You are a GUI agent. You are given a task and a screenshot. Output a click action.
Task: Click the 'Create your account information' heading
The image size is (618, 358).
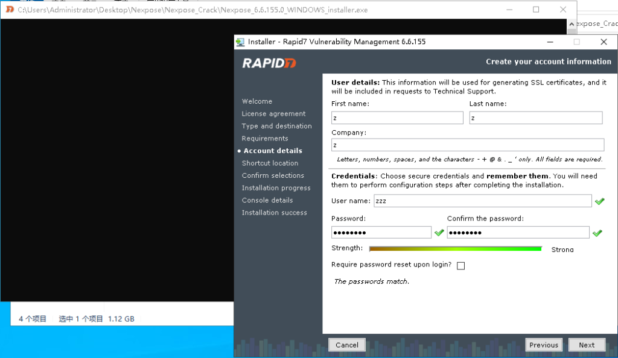pos(548,61)
